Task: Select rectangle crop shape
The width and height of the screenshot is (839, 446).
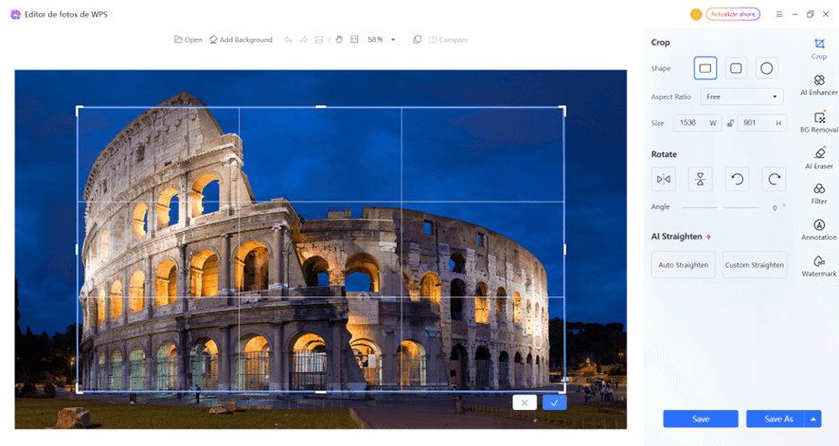Action: point(705,68)
